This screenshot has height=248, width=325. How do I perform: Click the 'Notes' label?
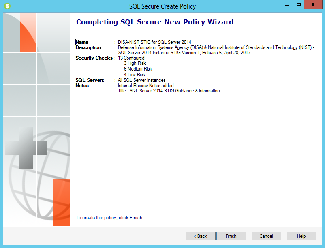pos(82,86)
